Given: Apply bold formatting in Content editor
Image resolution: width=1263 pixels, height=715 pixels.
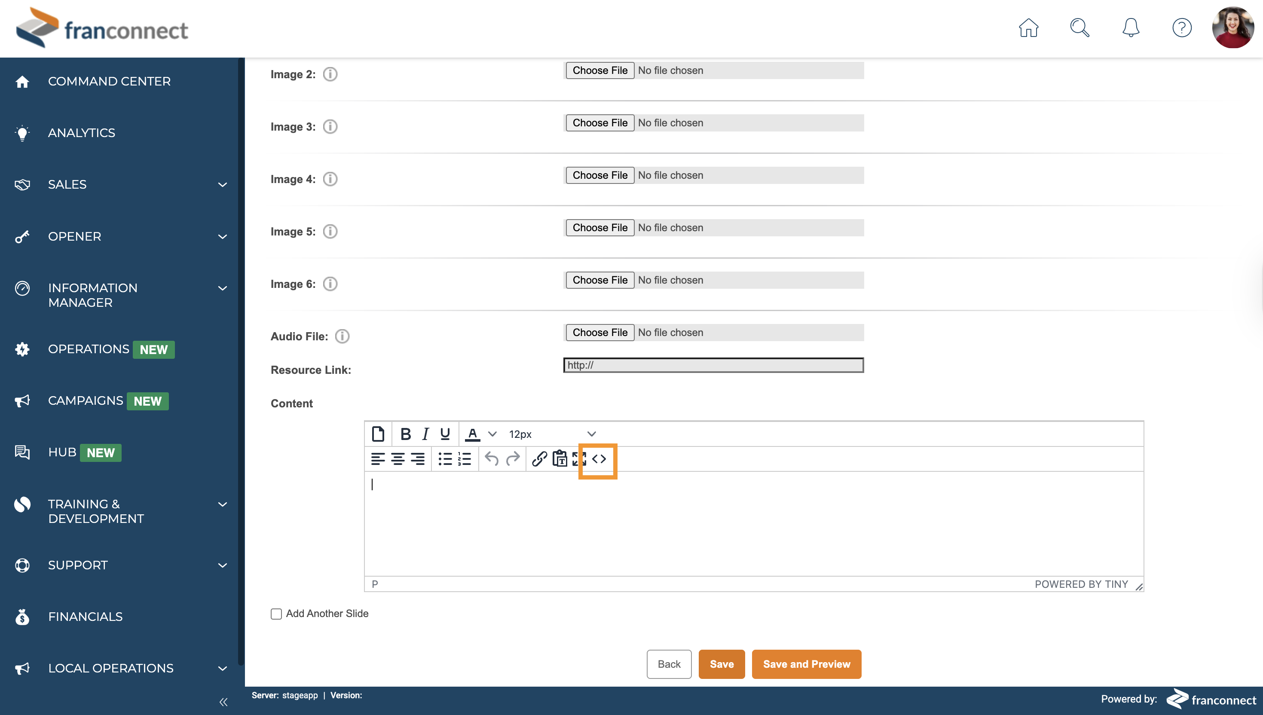Looking at the screenshot, I should pos(405,434).
